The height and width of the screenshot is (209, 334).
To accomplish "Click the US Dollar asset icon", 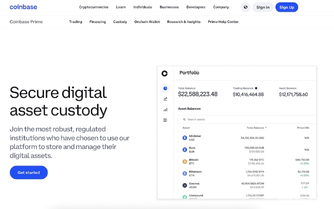I will (185, 138).
